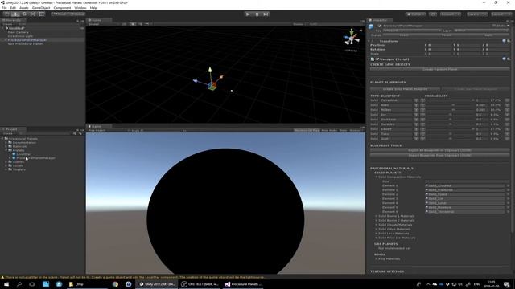Click Create Solid Planet Blueprint button
Screen dimensions: 515x289
[x=406, y=89]
